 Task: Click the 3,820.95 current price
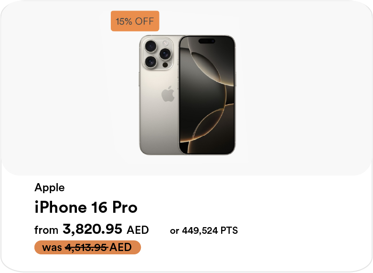click(x=92, y=230)
